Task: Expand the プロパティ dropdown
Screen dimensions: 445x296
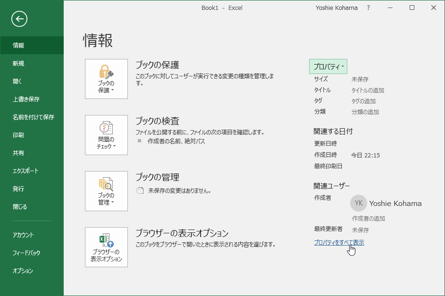Action: pyautogui.click(x=328, y=66)
